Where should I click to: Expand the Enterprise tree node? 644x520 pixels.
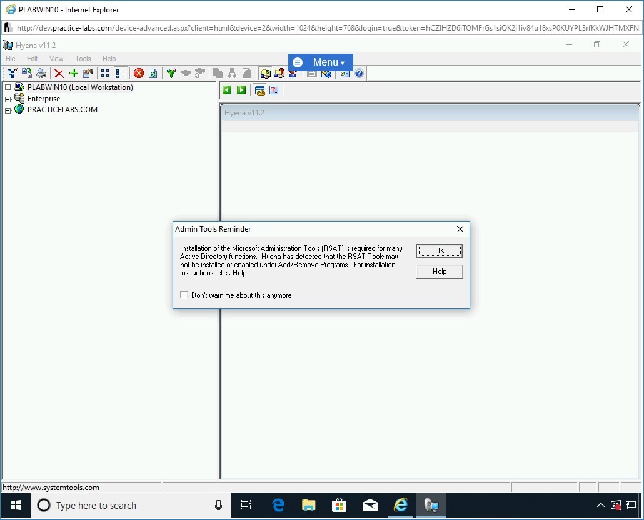[8, 99]
